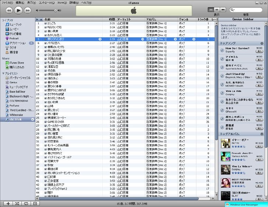Sort tracks by アーティスト column header

click(x=131, y=20)
